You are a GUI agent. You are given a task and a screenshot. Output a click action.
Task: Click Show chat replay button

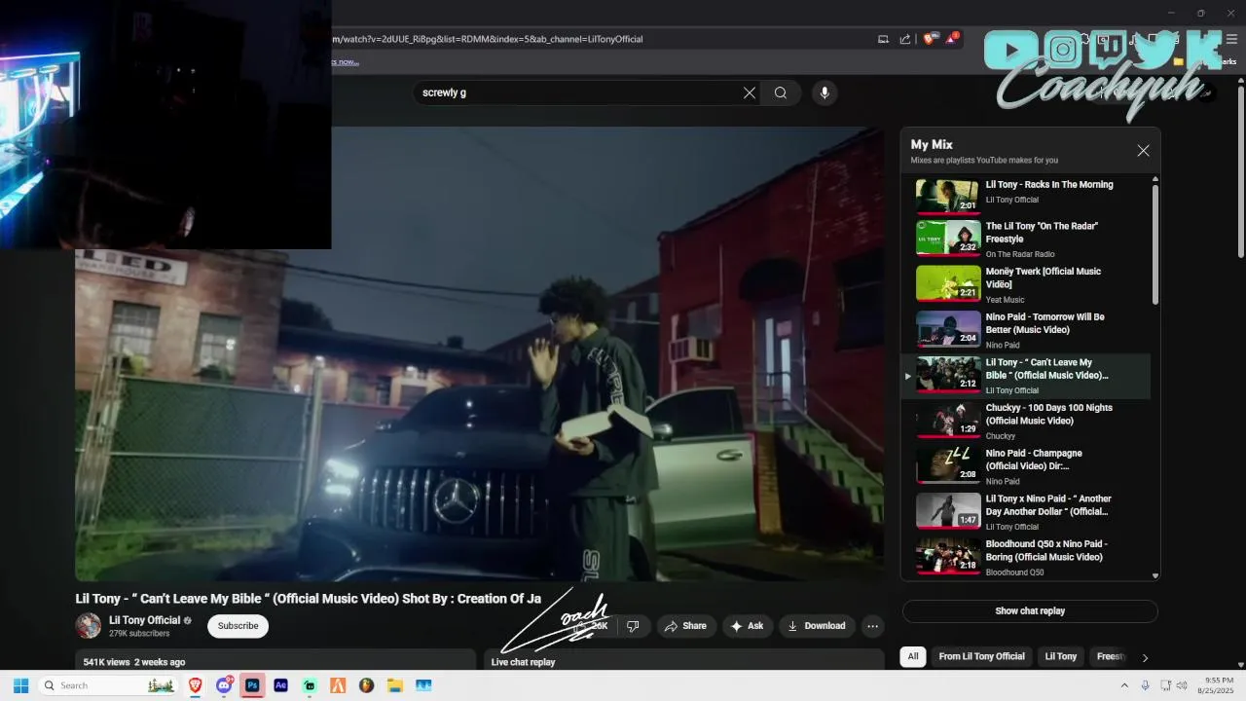[1030, 611]
